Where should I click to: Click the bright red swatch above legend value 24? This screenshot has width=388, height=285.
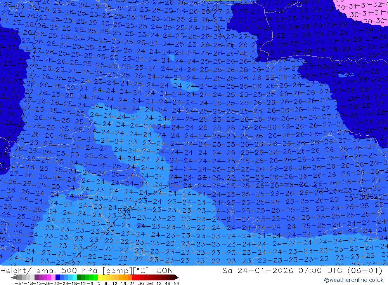134,277
